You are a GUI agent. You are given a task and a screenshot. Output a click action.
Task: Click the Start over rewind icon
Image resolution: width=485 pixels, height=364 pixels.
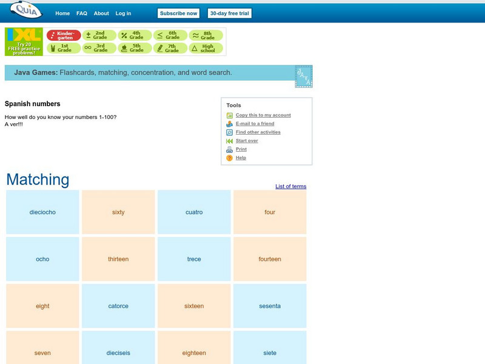(229, 141)
